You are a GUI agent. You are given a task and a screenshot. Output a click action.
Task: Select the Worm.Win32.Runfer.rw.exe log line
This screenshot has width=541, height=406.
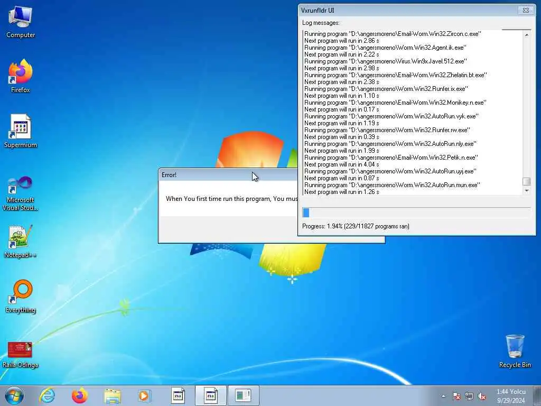tap(387, 130)
